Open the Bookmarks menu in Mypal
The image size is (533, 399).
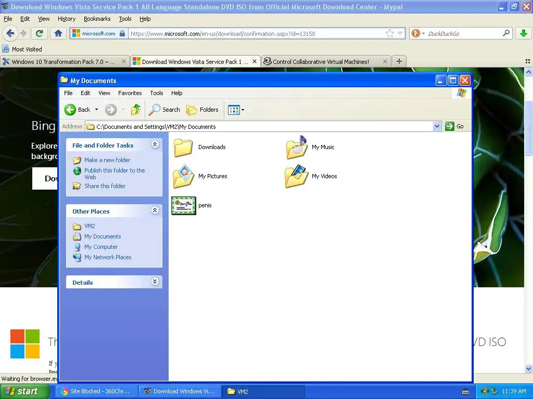coord(97,19)
